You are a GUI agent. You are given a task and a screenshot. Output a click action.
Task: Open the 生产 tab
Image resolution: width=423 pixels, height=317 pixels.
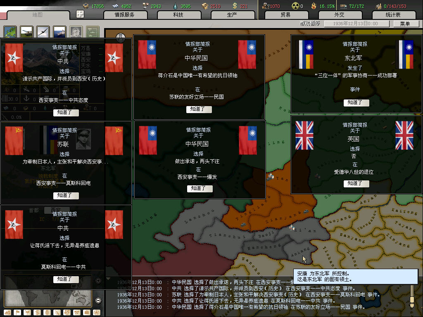232,15
